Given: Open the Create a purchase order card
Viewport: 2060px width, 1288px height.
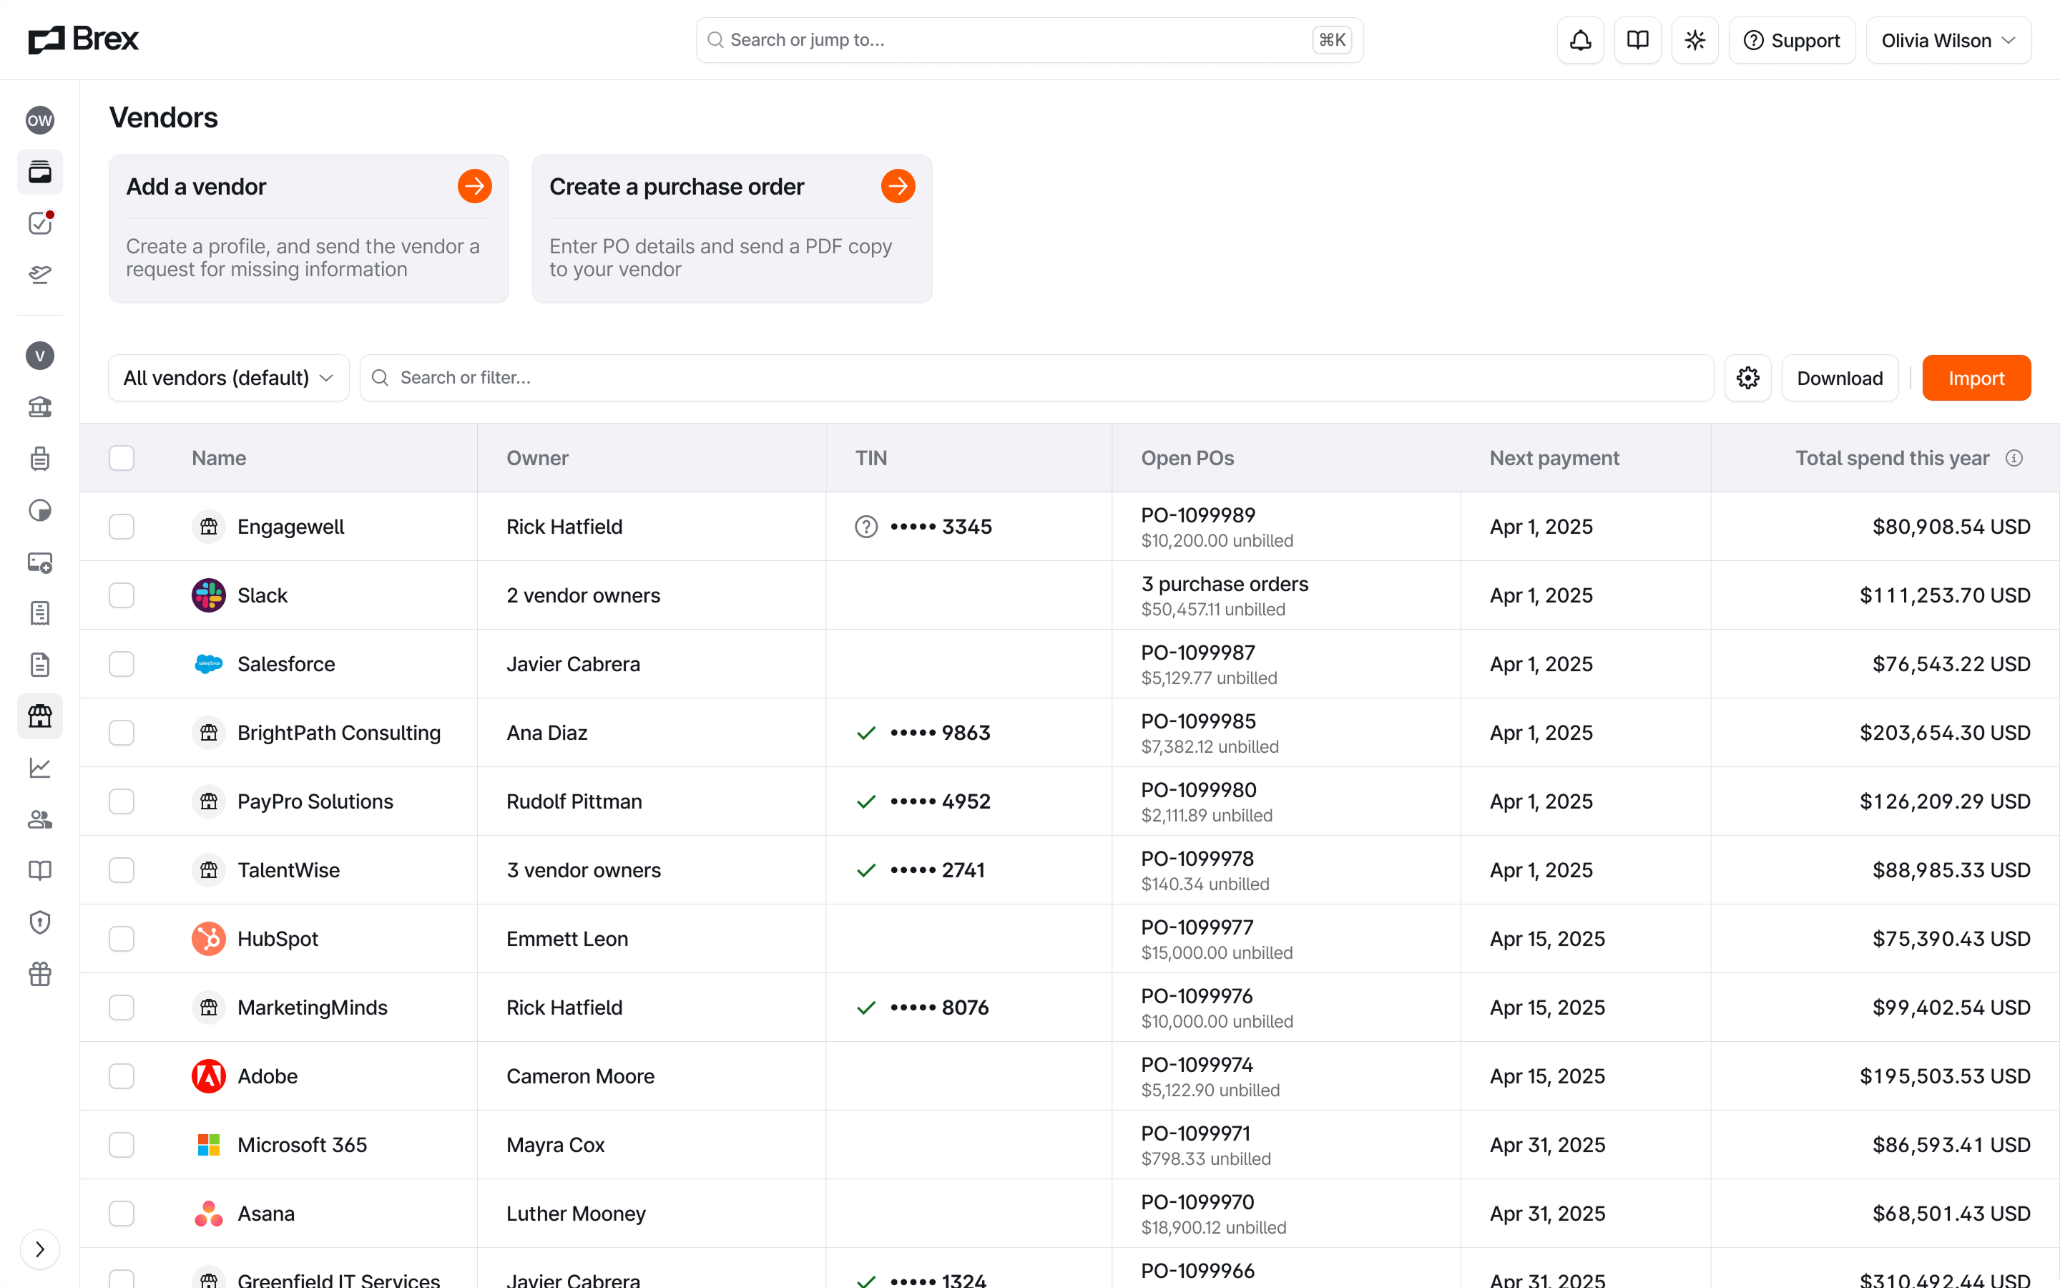Looking at the screenshot, I should [732, 228].
